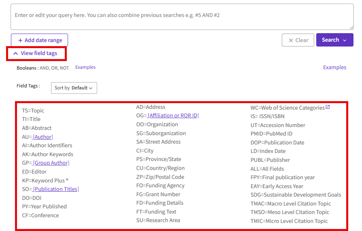
Task: Open the Examples link next to Booleans
Action: (x=85, y=67)
